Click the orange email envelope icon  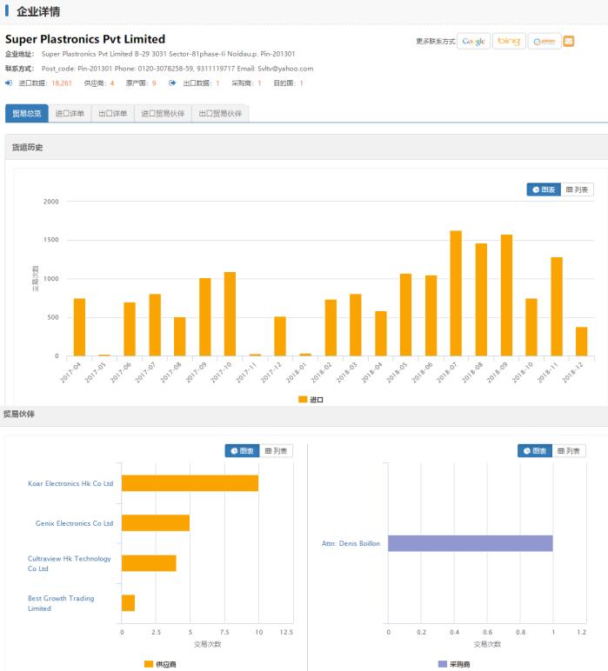pyautogui.click(x=569, y=41)
